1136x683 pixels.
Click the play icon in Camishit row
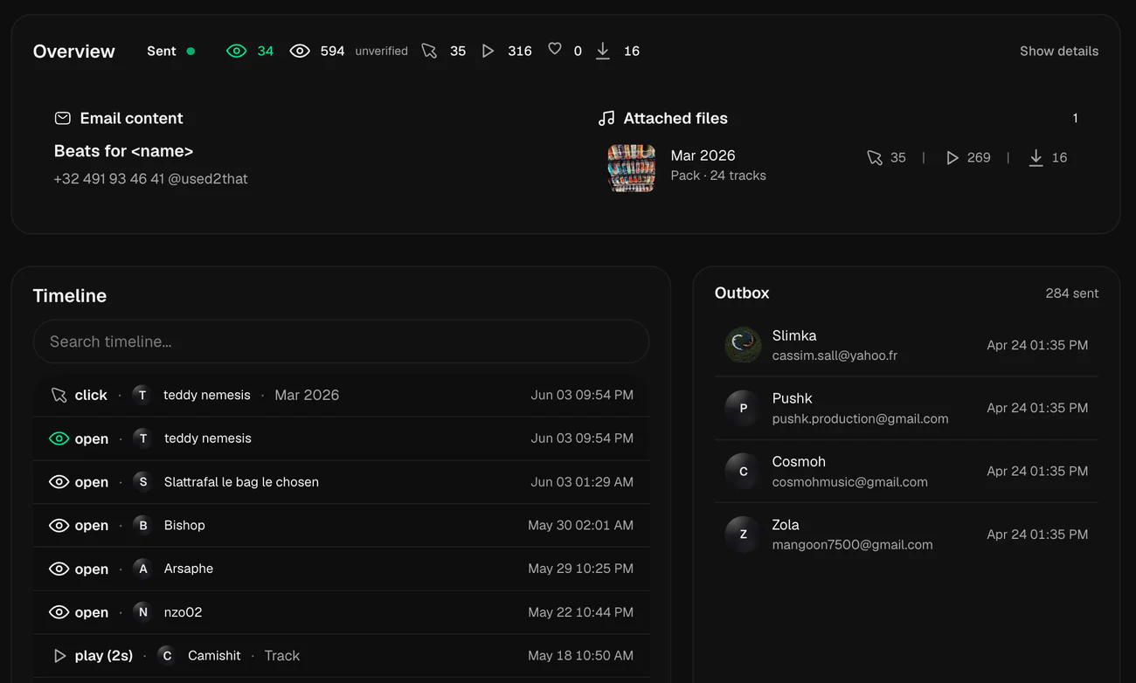(59, 656)
